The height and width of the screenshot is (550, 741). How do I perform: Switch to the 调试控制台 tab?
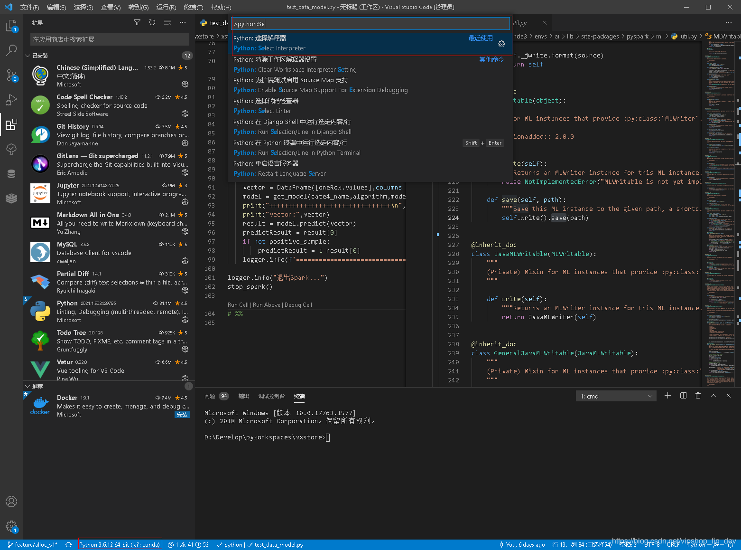pyautogui.click(x=271, y=396)
